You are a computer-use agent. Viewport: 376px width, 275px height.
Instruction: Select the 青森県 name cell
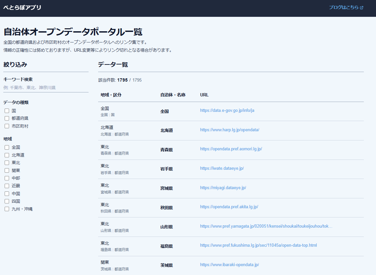click(x=167, y=150)
